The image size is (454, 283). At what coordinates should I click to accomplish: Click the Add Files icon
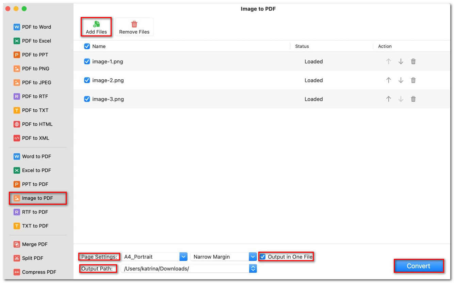click(97, 24)
